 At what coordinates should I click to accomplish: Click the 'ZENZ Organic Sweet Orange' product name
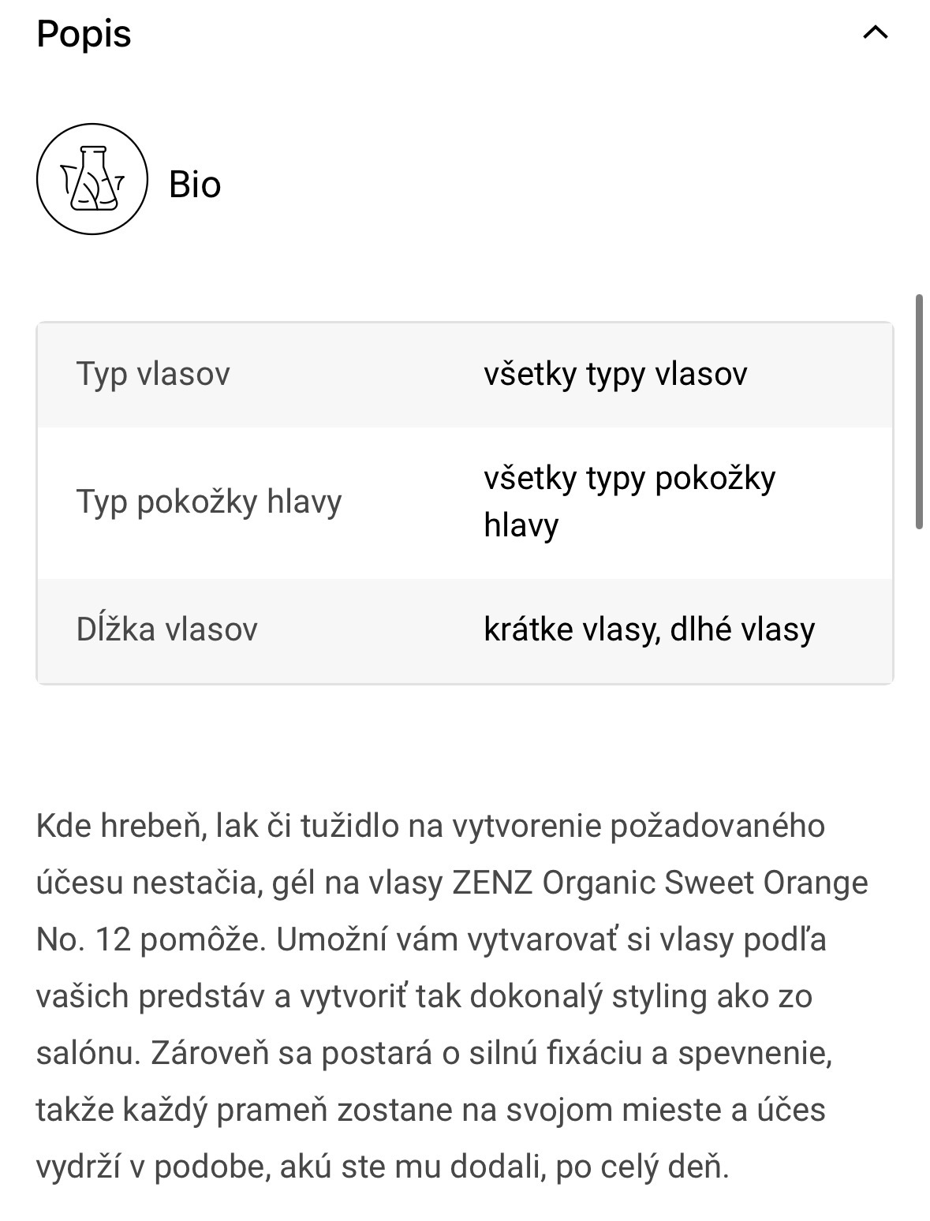660,883
